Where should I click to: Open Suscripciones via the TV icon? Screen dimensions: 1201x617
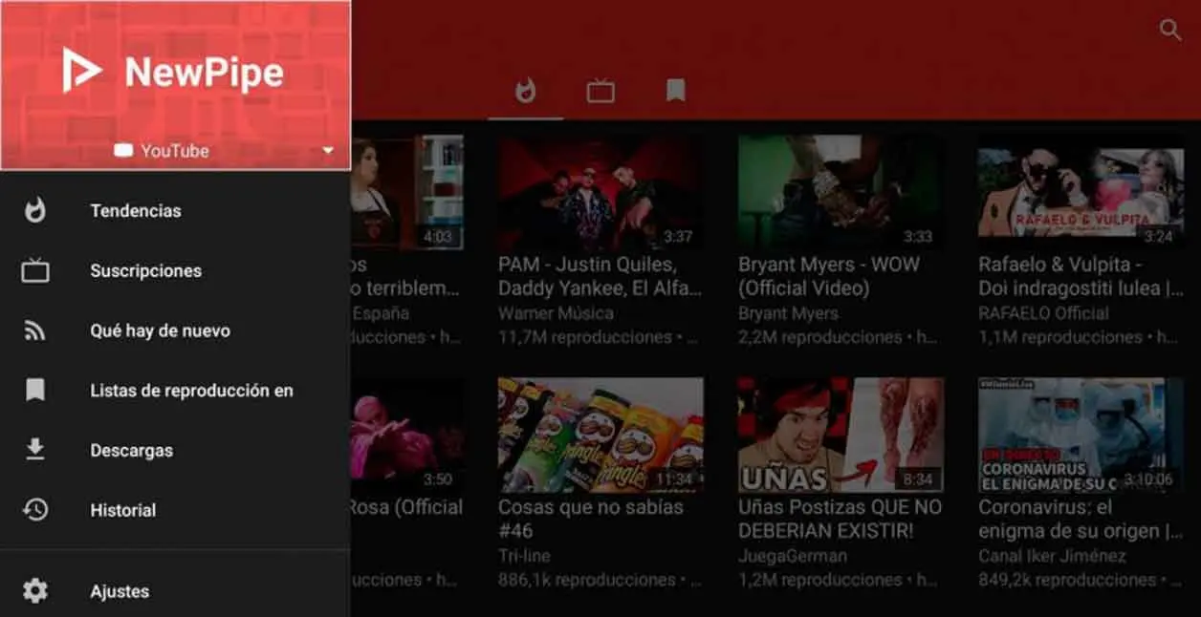coord(35,270)
